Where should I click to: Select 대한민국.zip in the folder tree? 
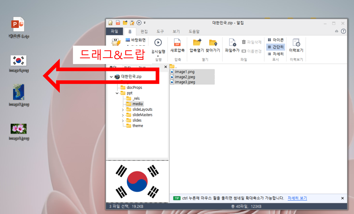tap(128, 77)
